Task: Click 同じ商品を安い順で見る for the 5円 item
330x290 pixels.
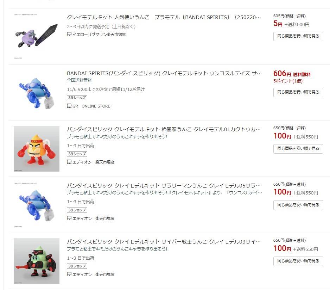Action: click(x=298, y=36)
